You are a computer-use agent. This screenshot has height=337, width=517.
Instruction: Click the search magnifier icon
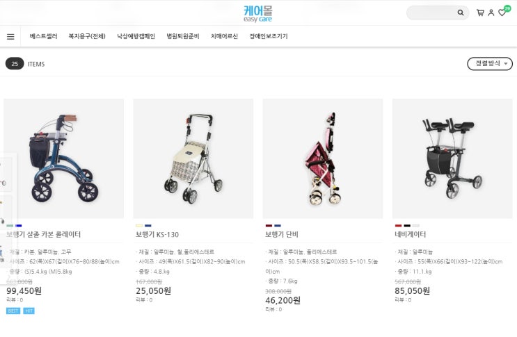pyautogui.click(x=460, y=13)
